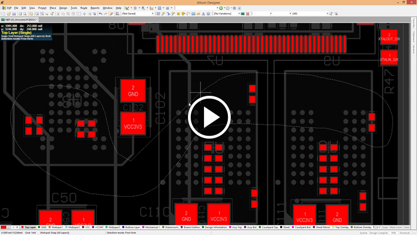Switch to the Top Layer tab

[x=29, y=227]
